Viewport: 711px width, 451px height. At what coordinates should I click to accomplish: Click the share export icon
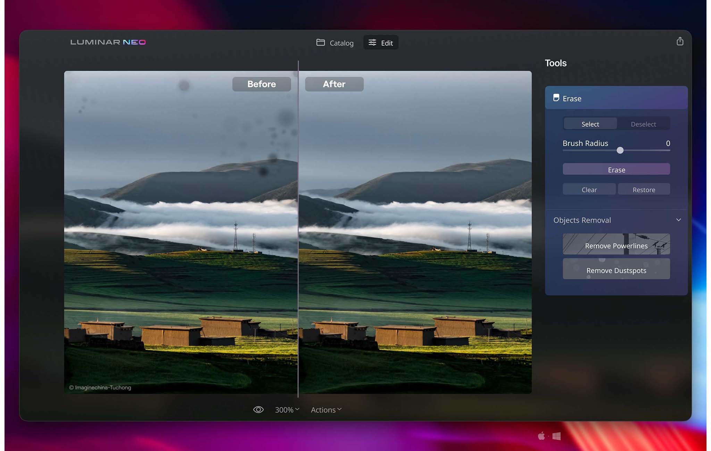(680, 41)
